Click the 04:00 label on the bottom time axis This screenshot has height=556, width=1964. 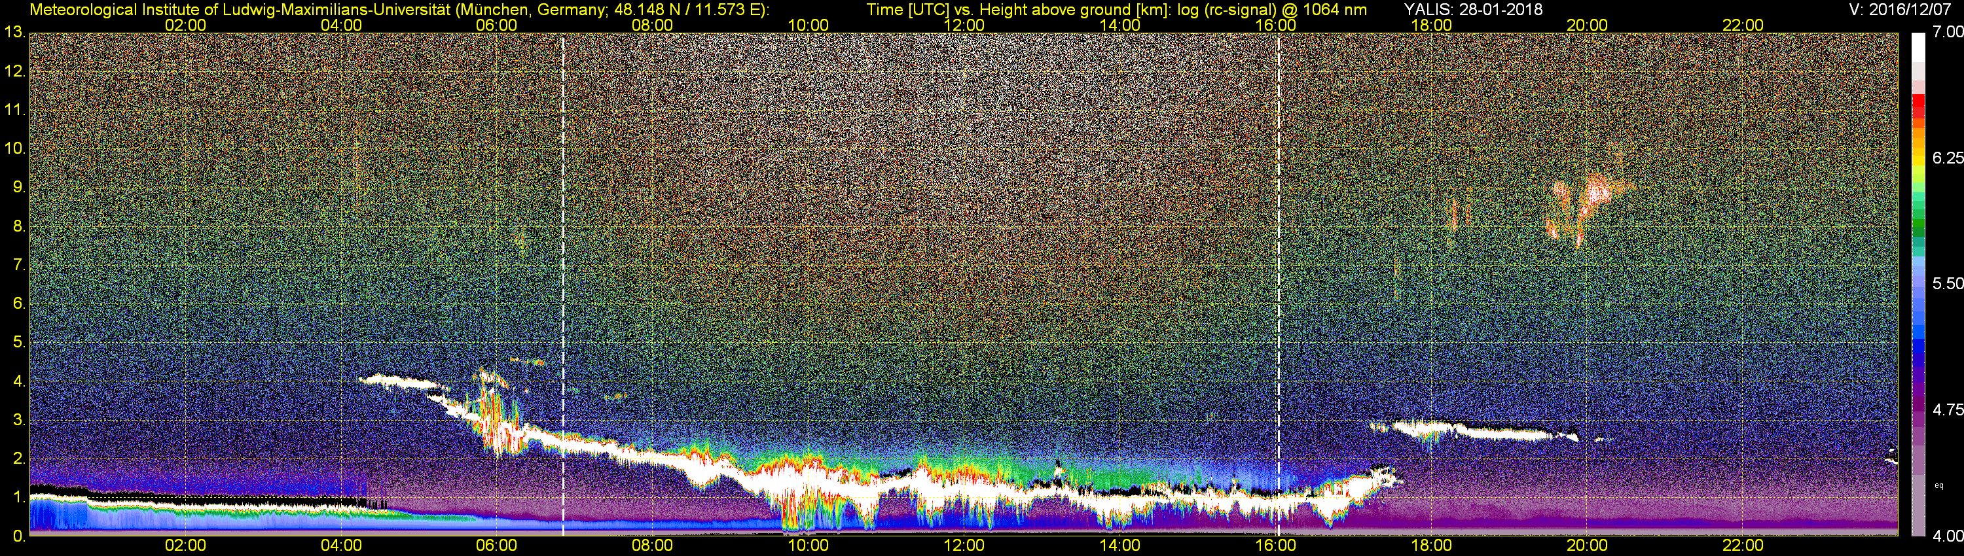click(x=341, y=546)
